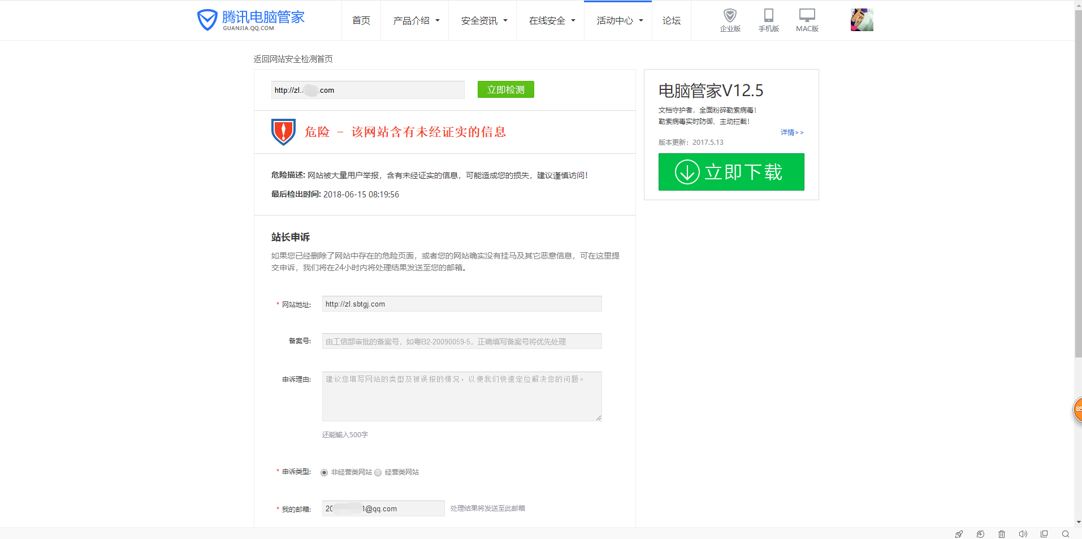This screenshot has height=539, width=1082.
Task: Click the MAC版 monitor icon
Action: point(807,15)
